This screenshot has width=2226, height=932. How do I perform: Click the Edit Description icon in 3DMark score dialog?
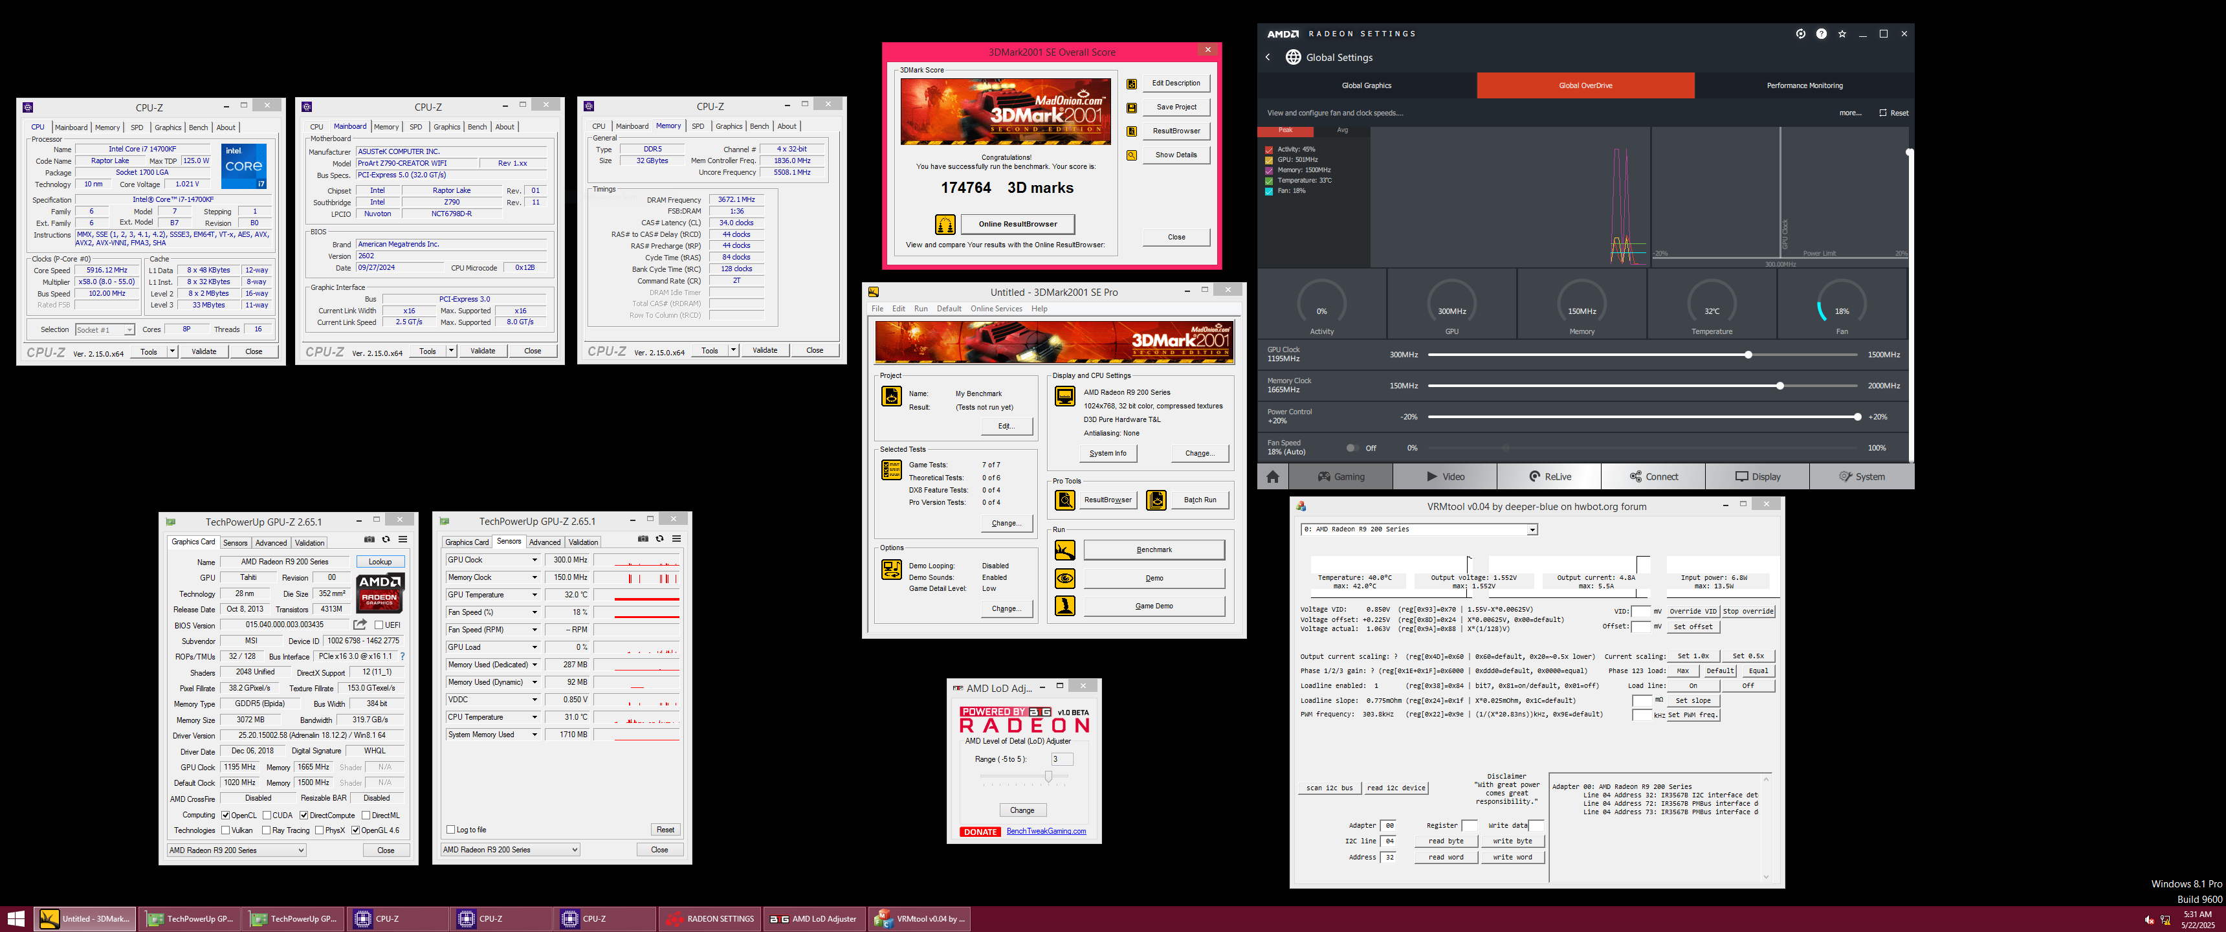[1131, 84]
